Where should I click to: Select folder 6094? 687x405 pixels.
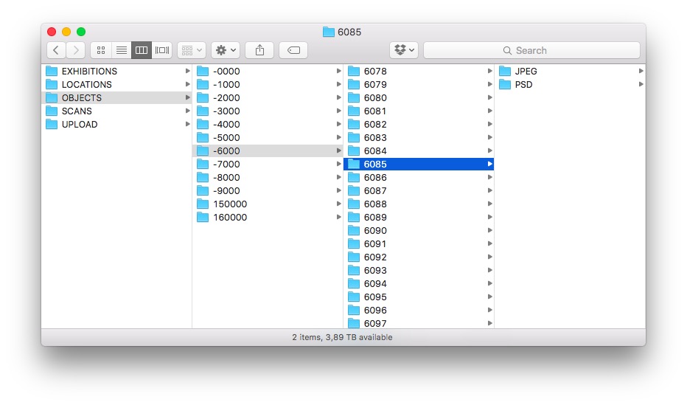pyautogui.click(x=419, y=283)
